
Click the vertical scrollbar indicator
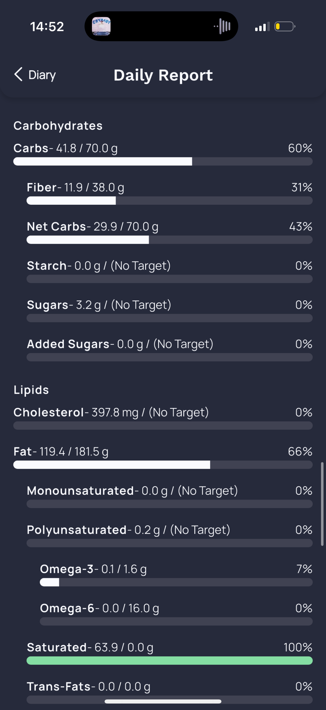322,504
